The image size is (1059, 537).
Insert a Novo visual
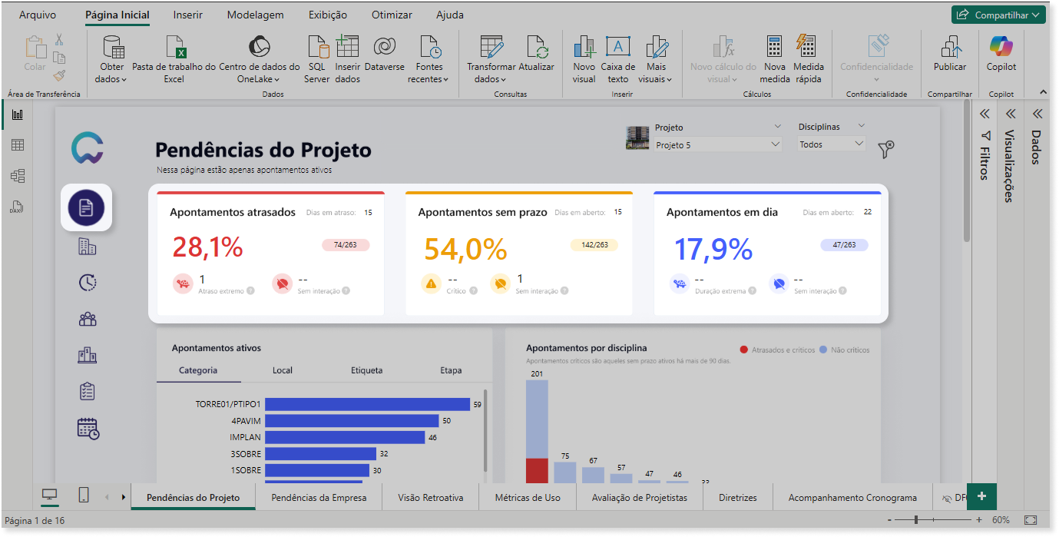(x=584, y=59)
